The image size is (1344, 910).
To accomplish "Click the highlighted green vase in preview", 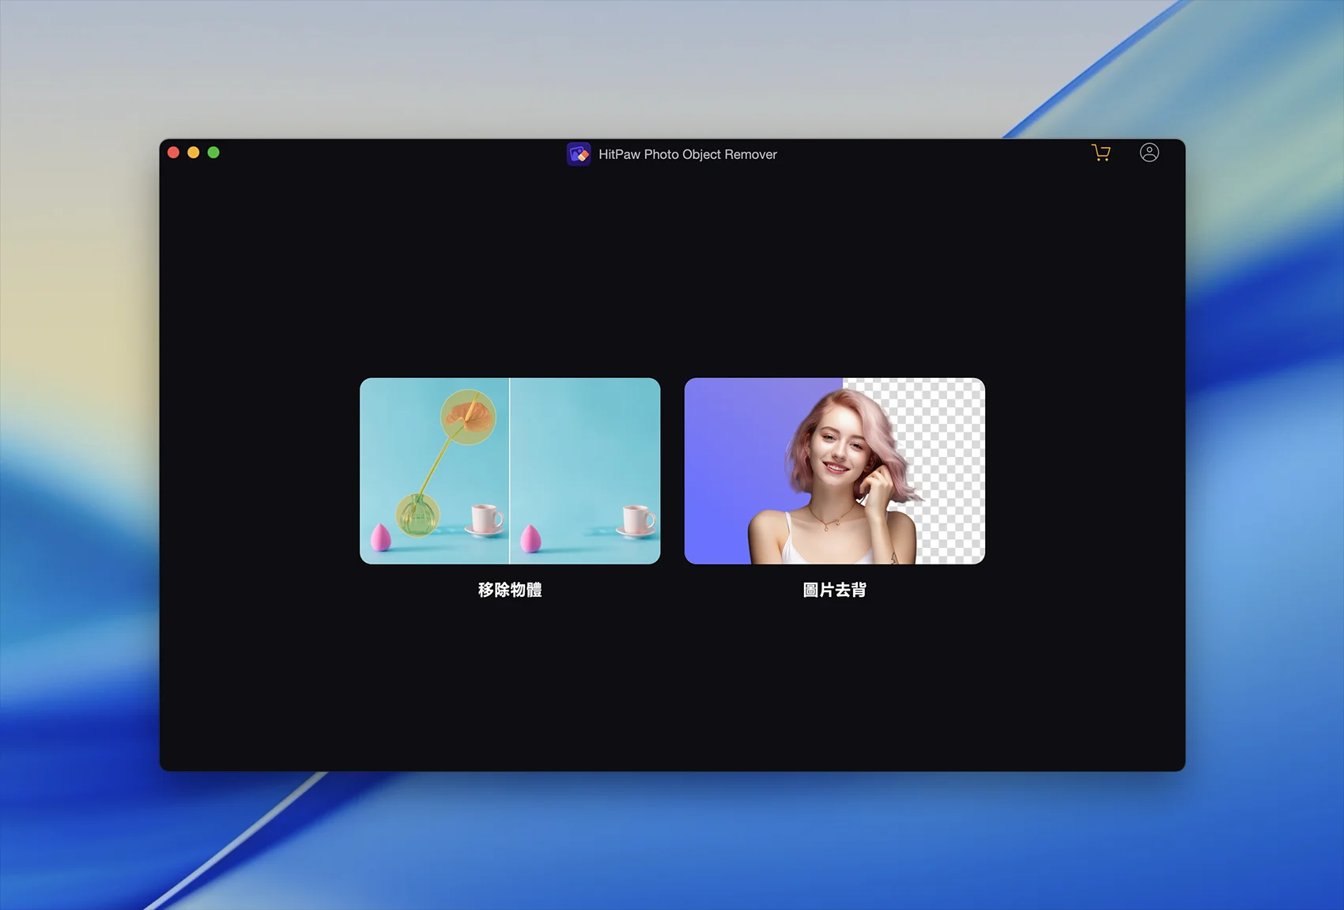I will click(417, 515).
